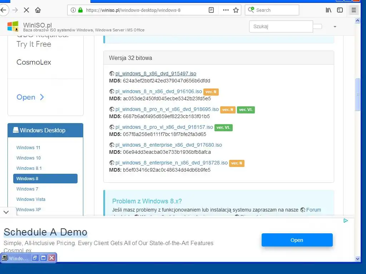Click the browser Search field
Image resolution: width=366 pixels, height=274 pixels.
272,10
